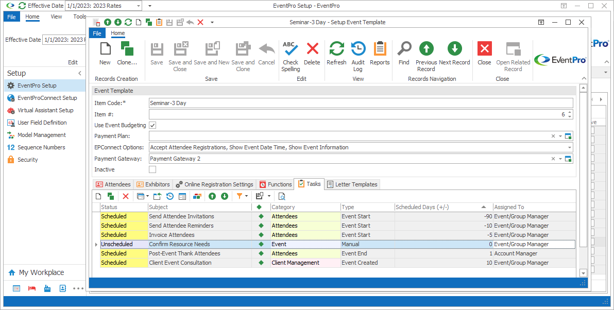Click the Clone icon in the ribbon
614x310 pixels.
pos(127,49)
